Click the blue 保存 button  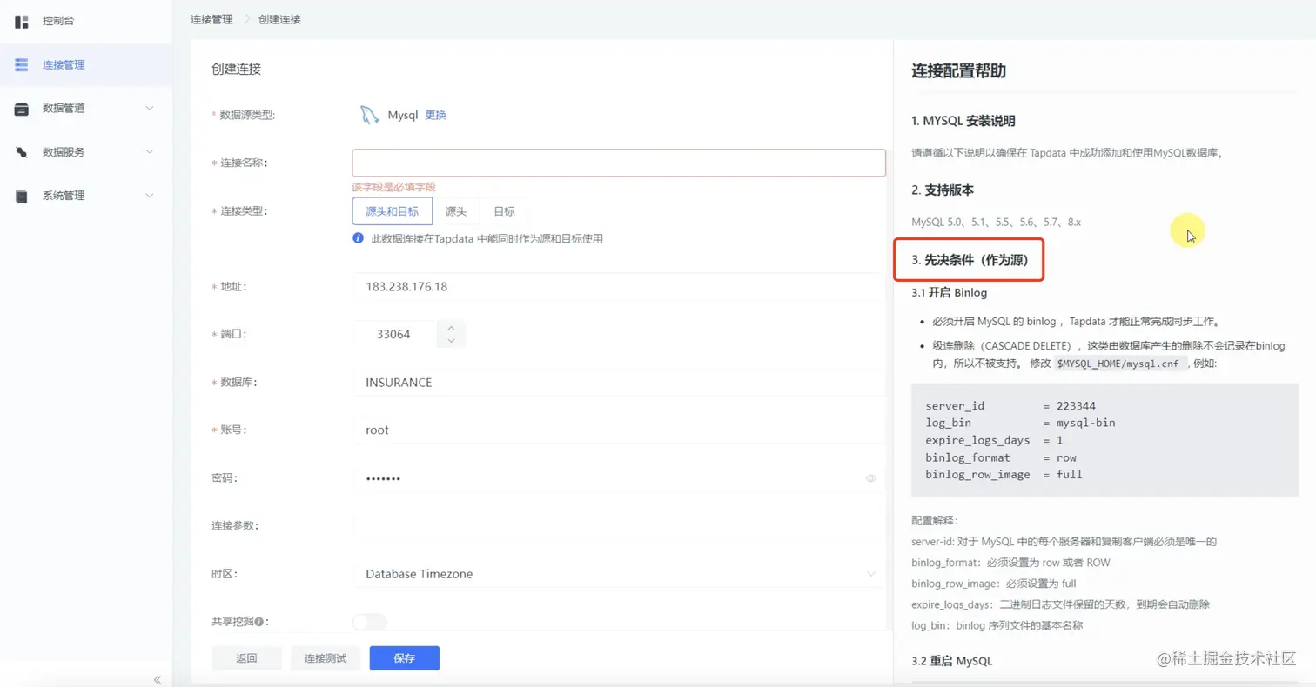tap(404, 658)
